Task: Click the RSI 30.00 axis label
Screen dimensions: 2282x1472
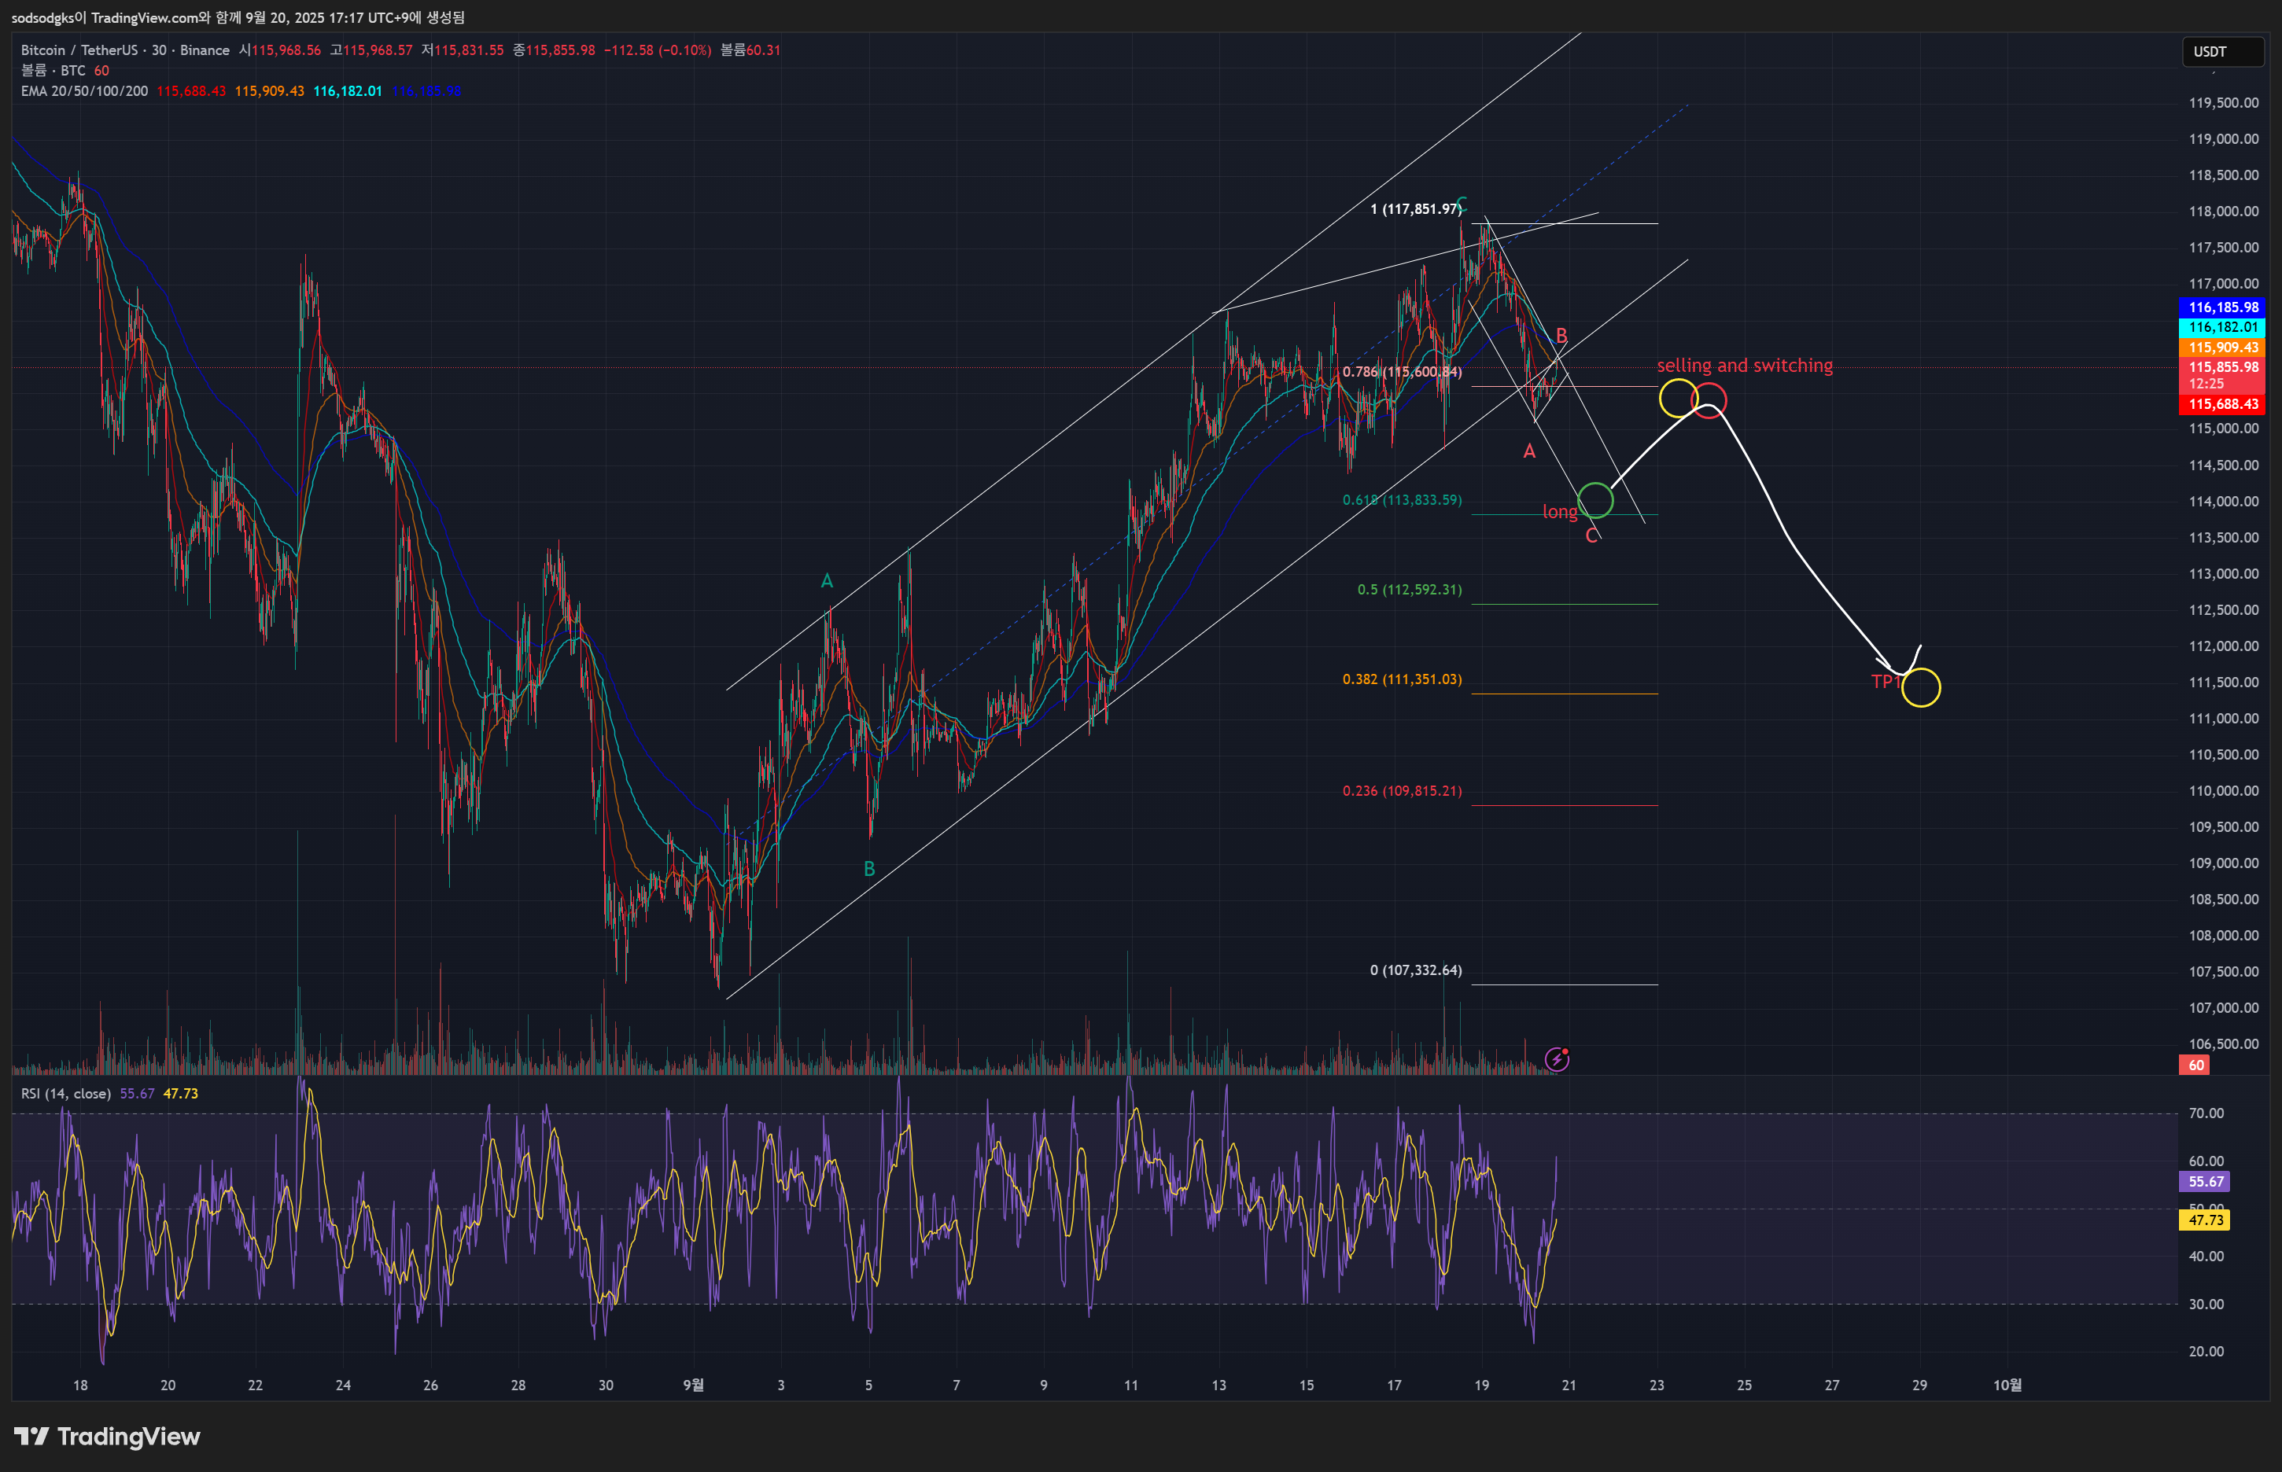Action: click(2206, 1305)
